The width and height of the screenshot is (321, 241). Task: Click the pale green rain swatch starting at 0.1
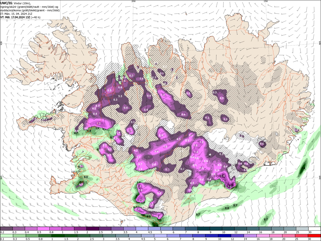(x=7, y=236)
